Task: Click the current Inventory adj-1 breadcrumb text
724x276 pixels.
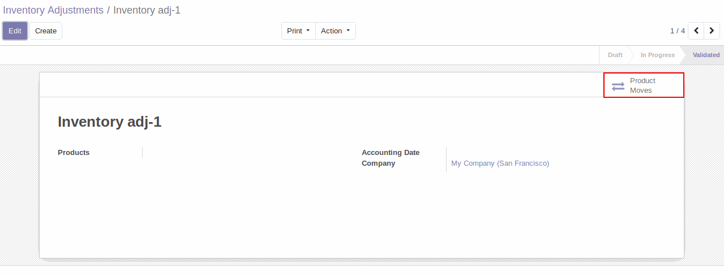Action: coord(147,10)
